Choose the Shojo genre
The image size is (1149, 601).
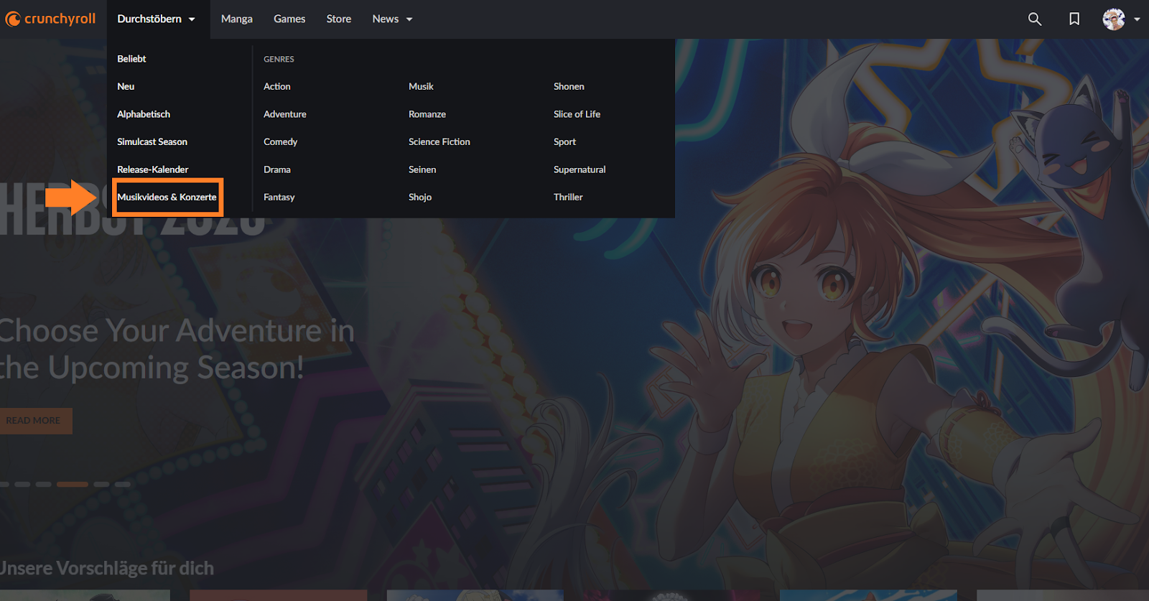point(420,197)
